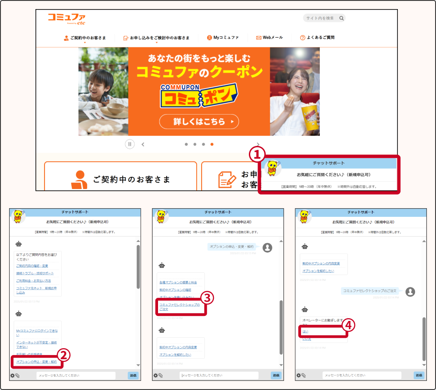The width and height of the screenshot is (436, 390).
Task: Open よくあるご質問 from the top navigation
Action: point(317,38)
